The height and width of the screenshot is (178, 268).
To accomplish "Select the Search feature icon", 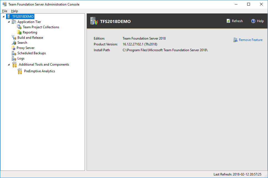I will (x=14, y=43).
